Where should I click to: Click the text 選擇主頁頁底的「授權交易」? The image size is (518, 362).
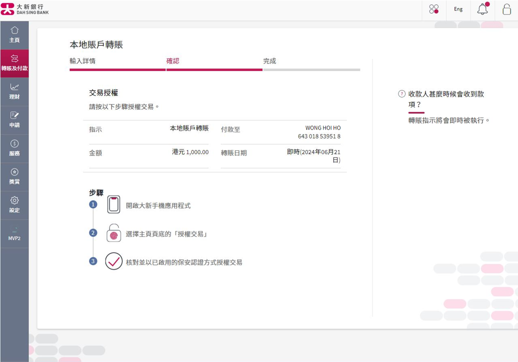[x=167, y=234]
